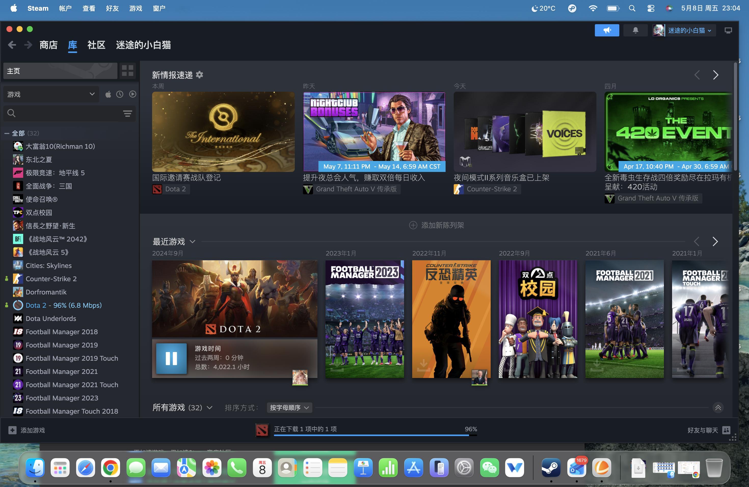The width and height of the screenshot is (749, 487).
Task: Open the 帐户 menu
Action: pos(65,8)
